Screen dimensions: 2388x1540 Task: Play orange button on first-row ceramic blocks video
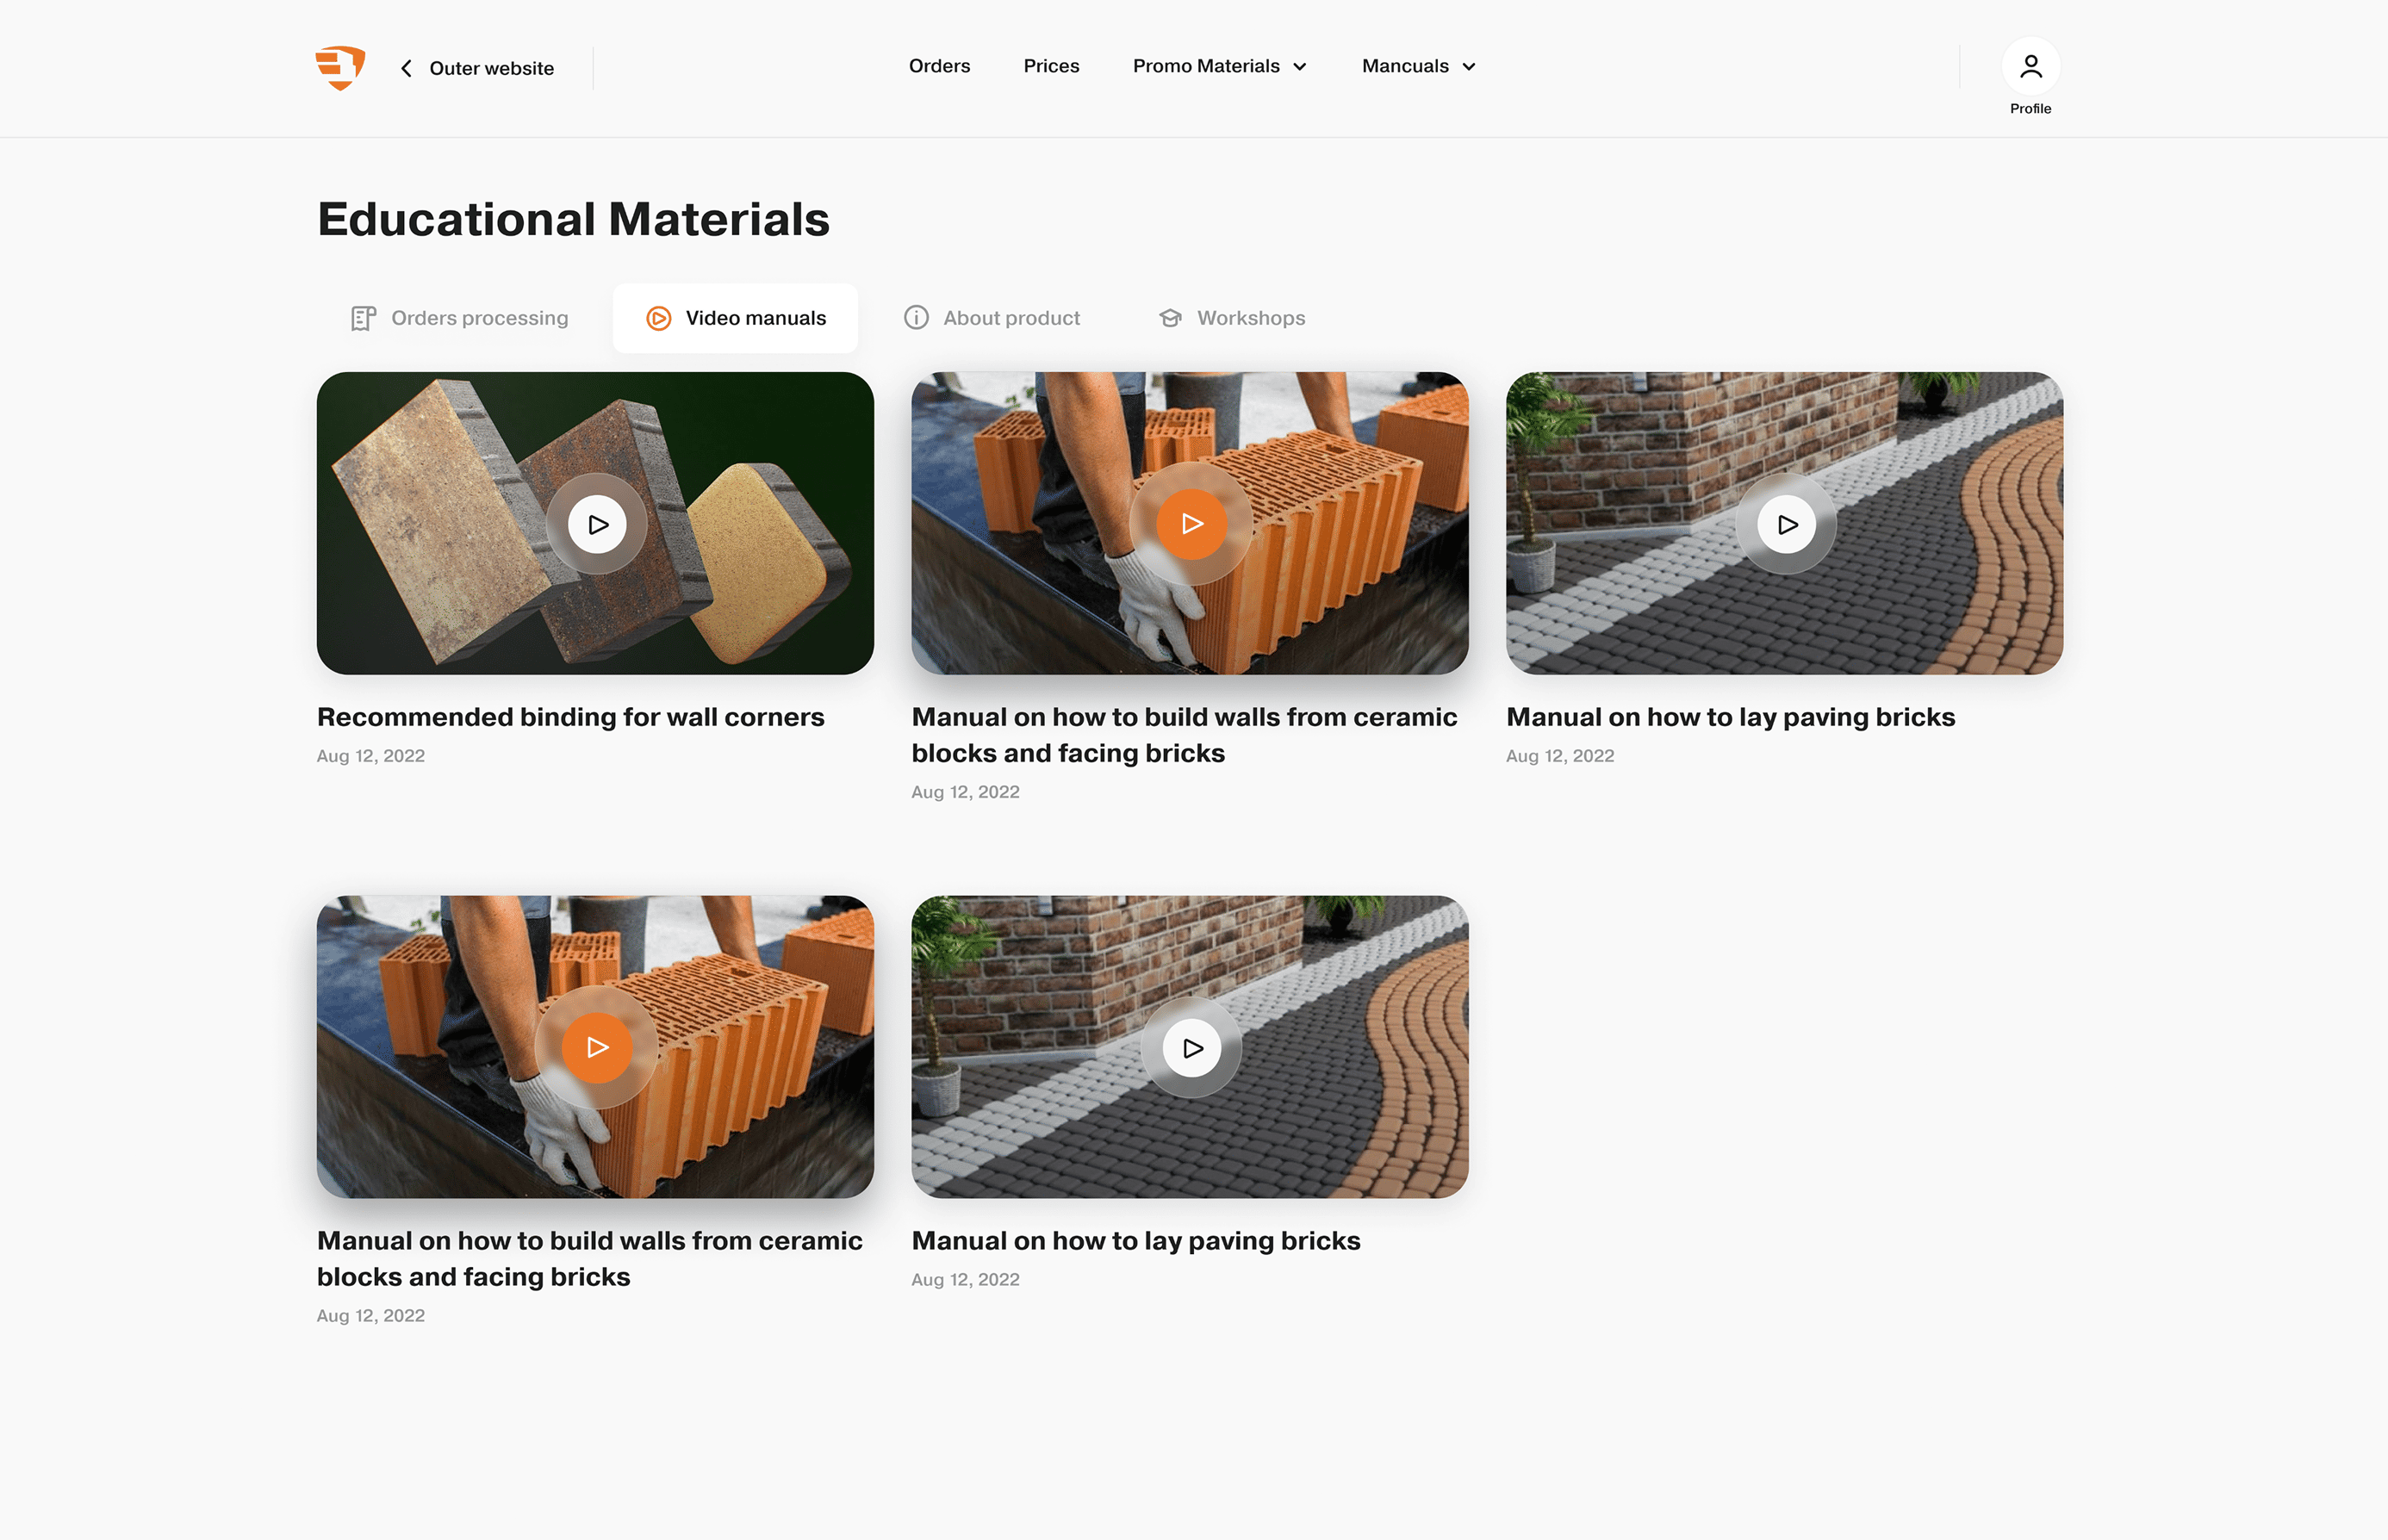[x=1191, y=524]
